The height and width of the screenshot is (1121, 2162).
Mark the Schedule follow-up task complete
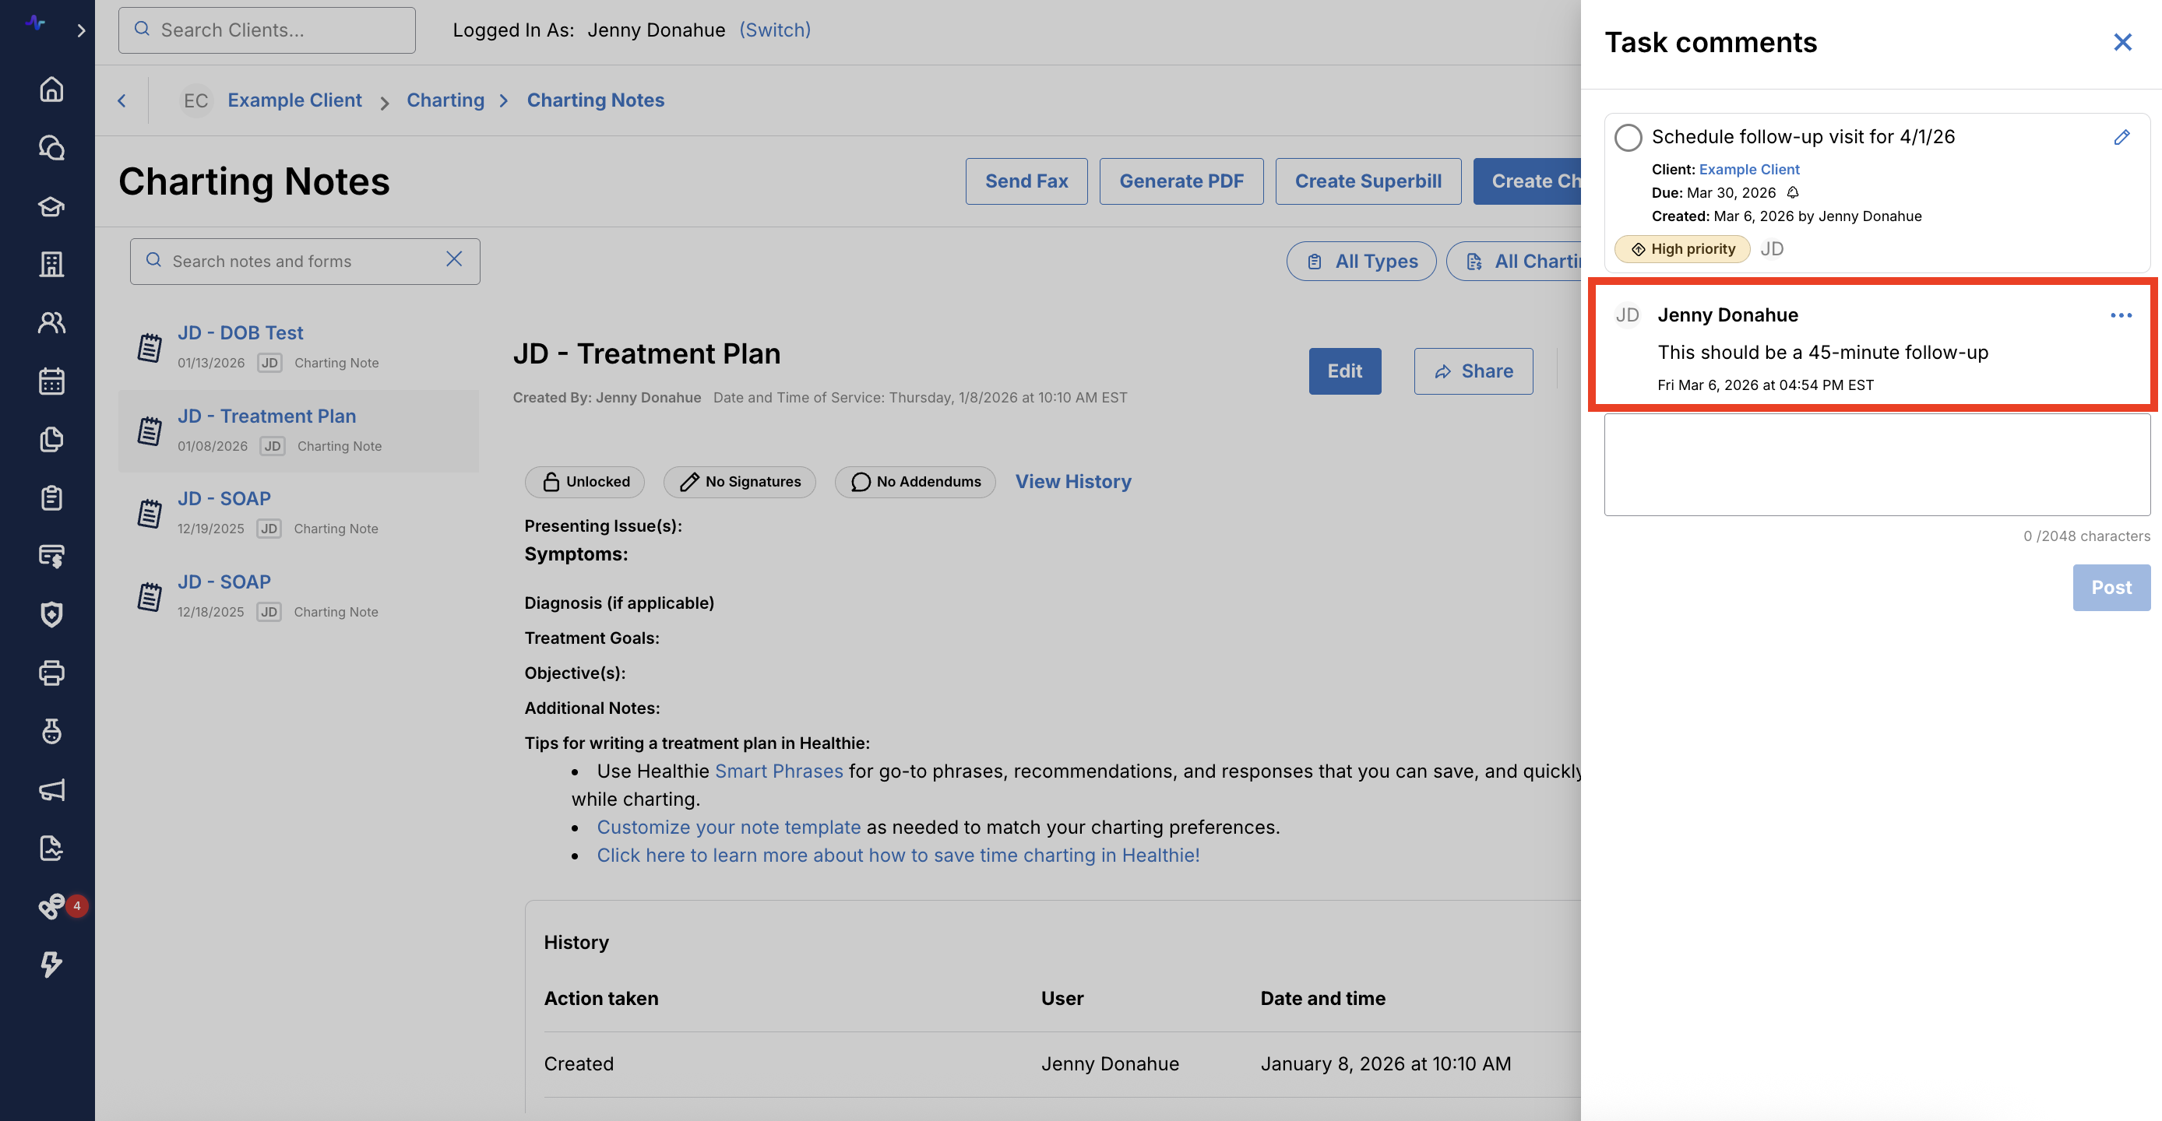(1628, 137)
